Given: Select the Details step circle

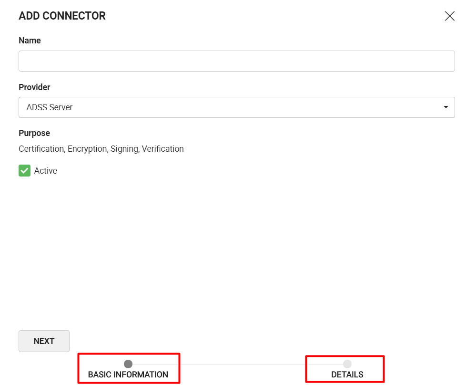Looking at the screenshot, I should pyautogui.click(x=347, y=364).
